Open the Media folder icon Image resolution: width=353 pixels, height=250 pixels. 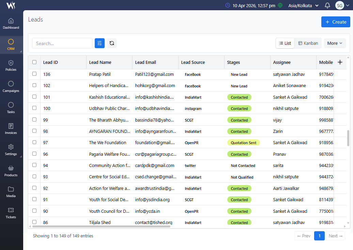click(11, 192)
